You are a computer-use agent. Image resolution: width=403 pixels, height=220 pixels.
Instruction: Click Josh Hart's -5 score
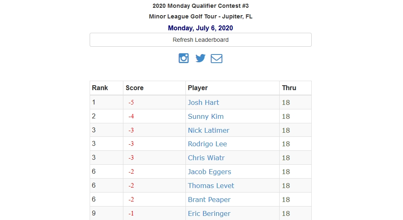[131, 102]
